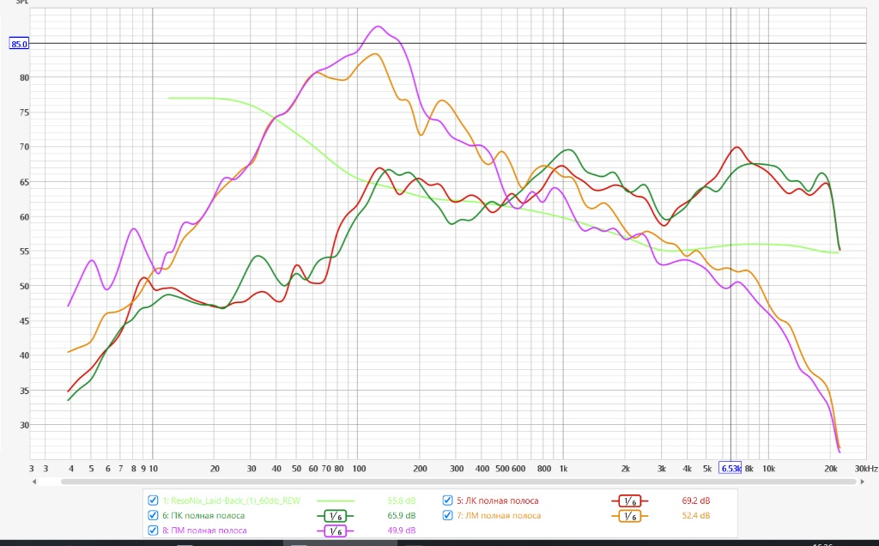Click the red 1/6 smoothing icon for ЛК
The height and width of the screenshot is (546, 879).
[629, 501]
